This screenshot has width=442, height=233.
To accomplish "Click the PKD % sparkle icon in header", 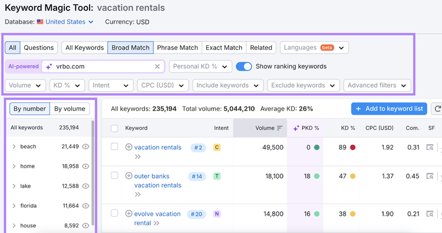I will [x=296, y=128].
